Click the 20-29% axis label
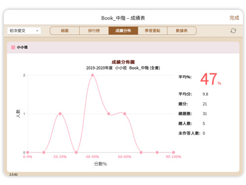The width and height of the screenshot is (246, 185). click(x=60, y=157)
